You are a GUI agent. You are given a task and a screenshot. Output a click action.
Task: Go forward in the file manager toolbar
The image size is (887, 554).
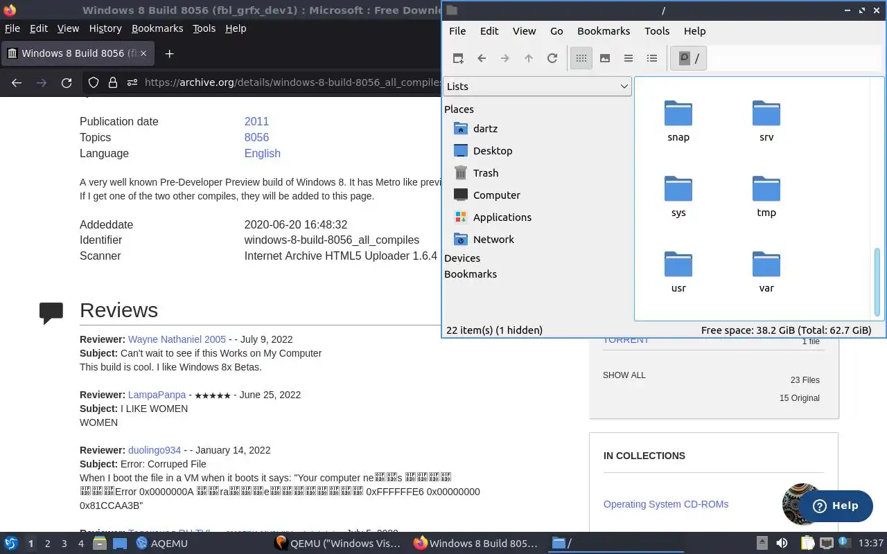pyautogui.click(x=505, y=58)
